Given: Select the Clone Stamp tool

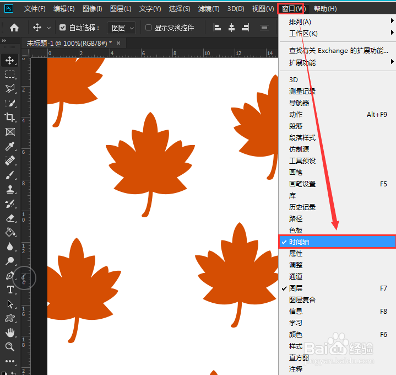Looking at the screenshot, I should (x=10, y=189).
